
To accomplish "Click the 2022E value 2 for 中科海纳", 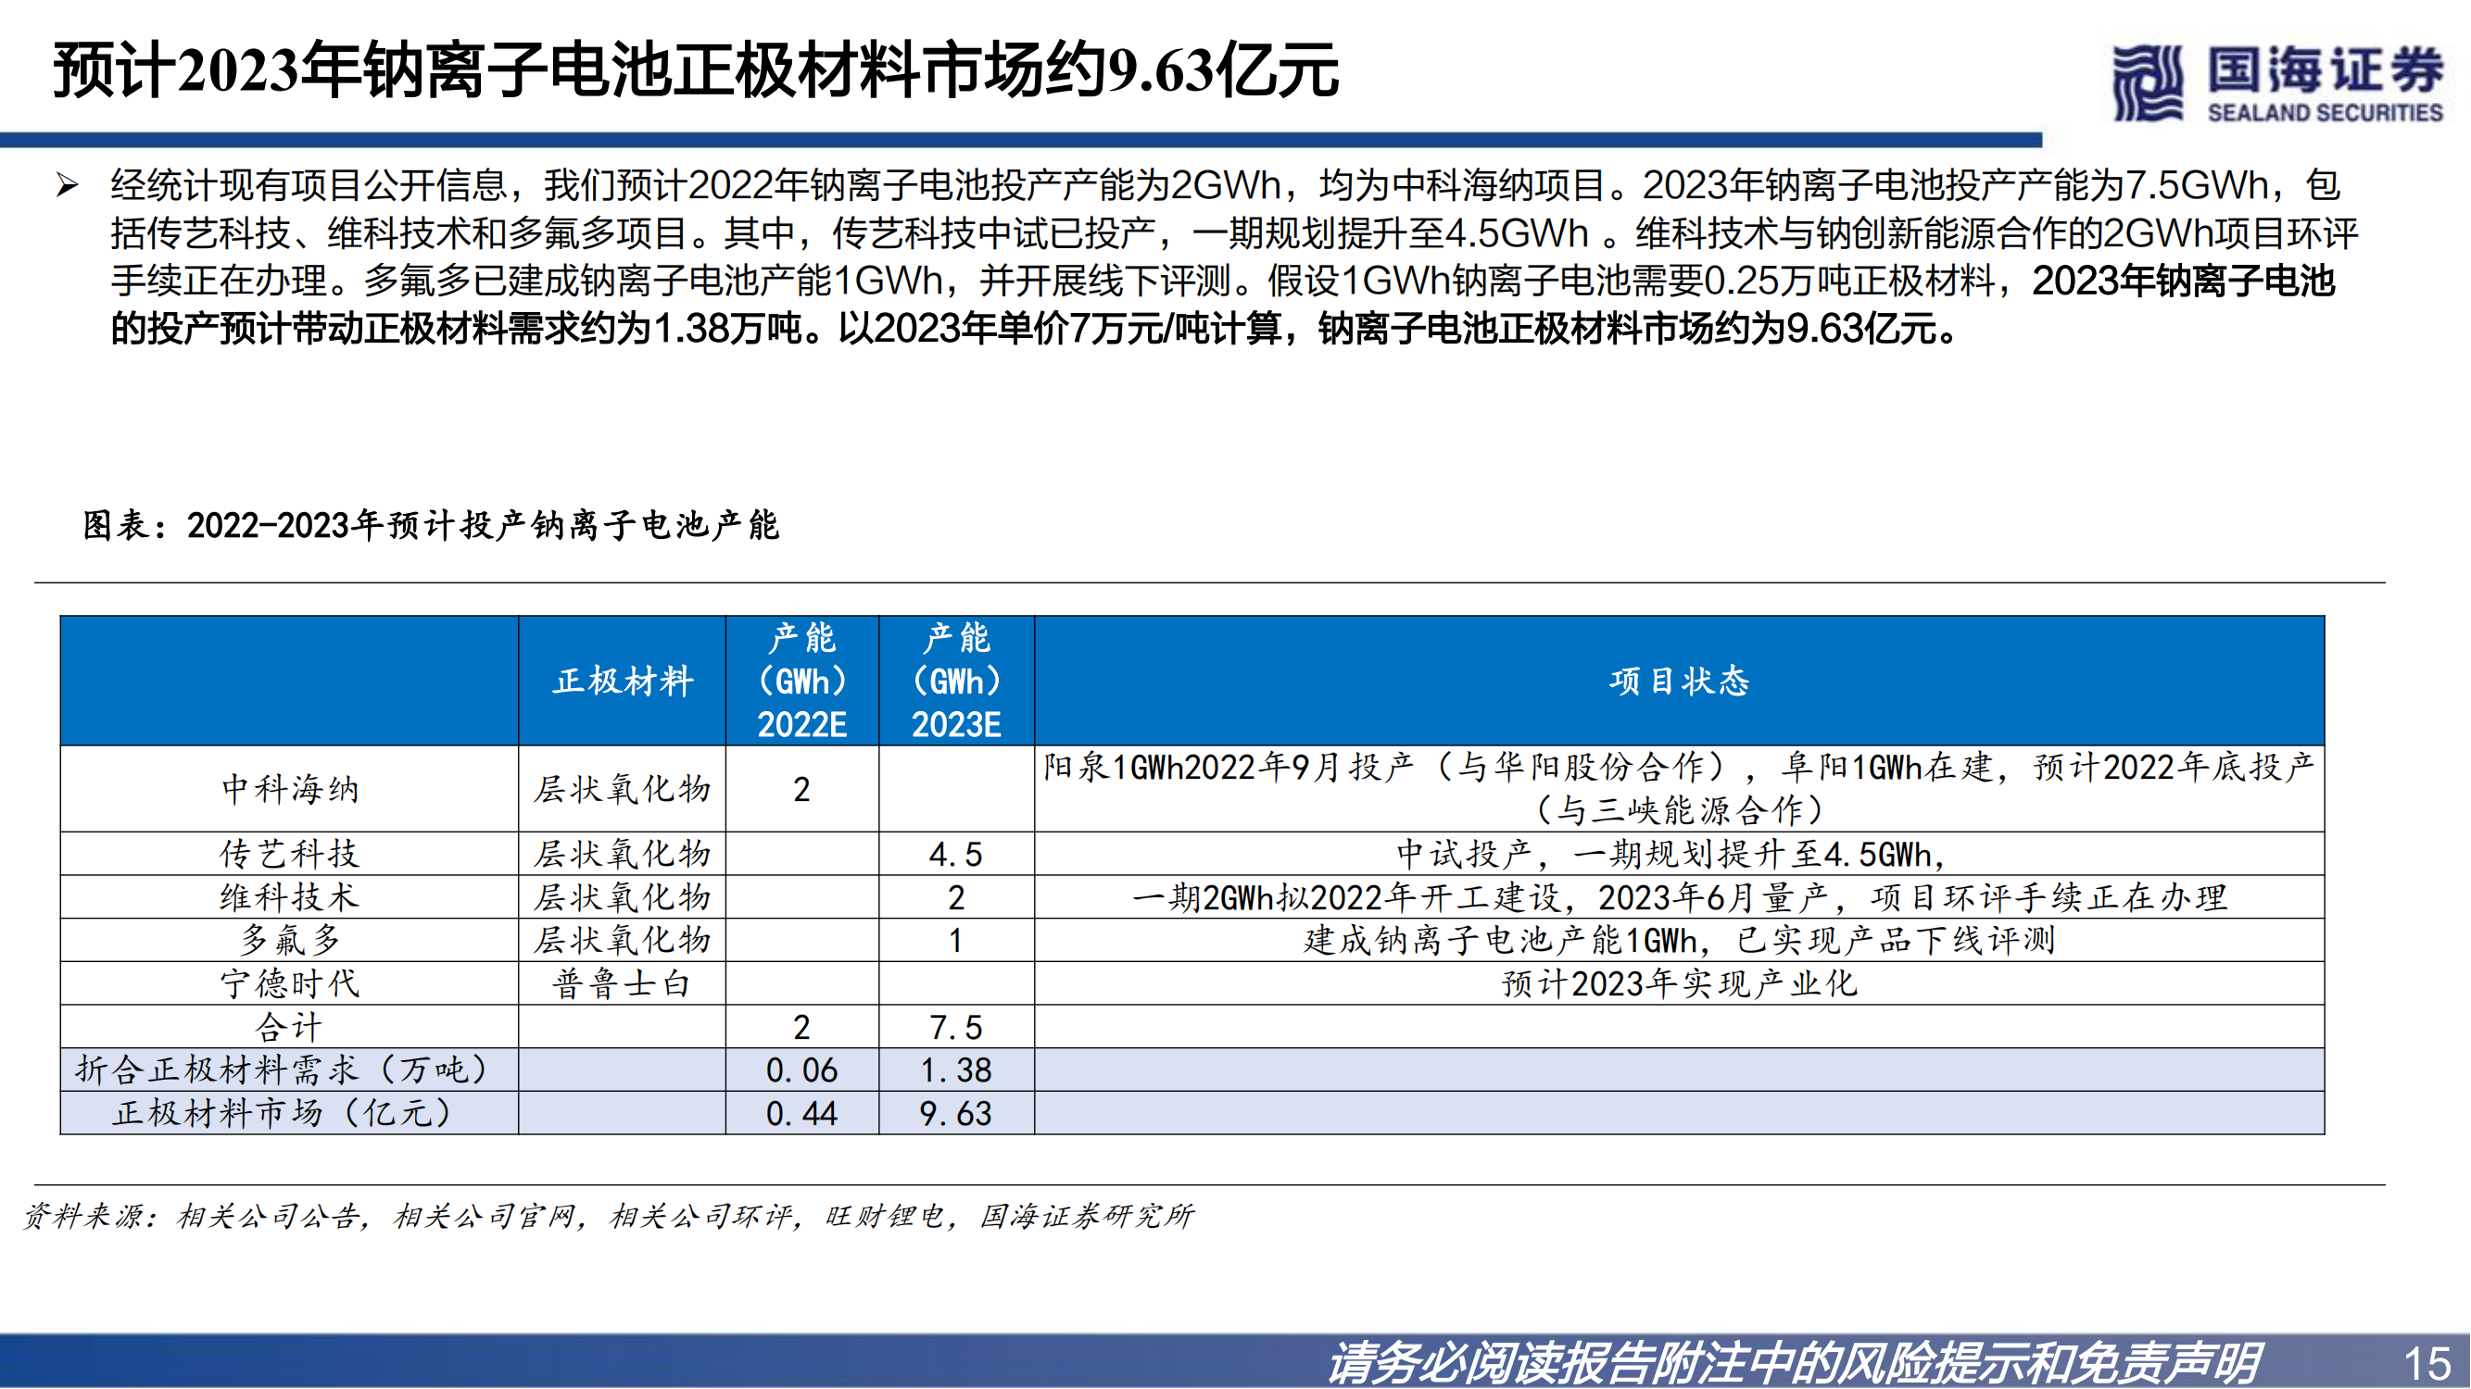I will (x=802, y=790).
